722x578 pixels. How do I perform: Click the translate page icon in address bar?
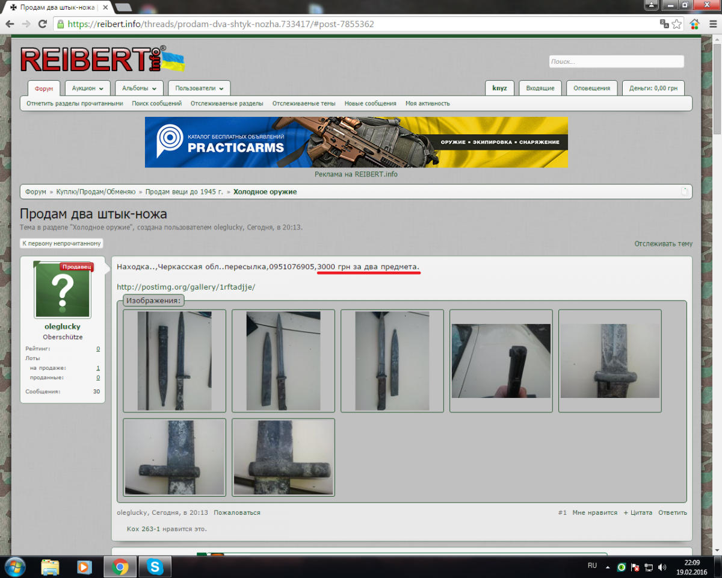664,24
